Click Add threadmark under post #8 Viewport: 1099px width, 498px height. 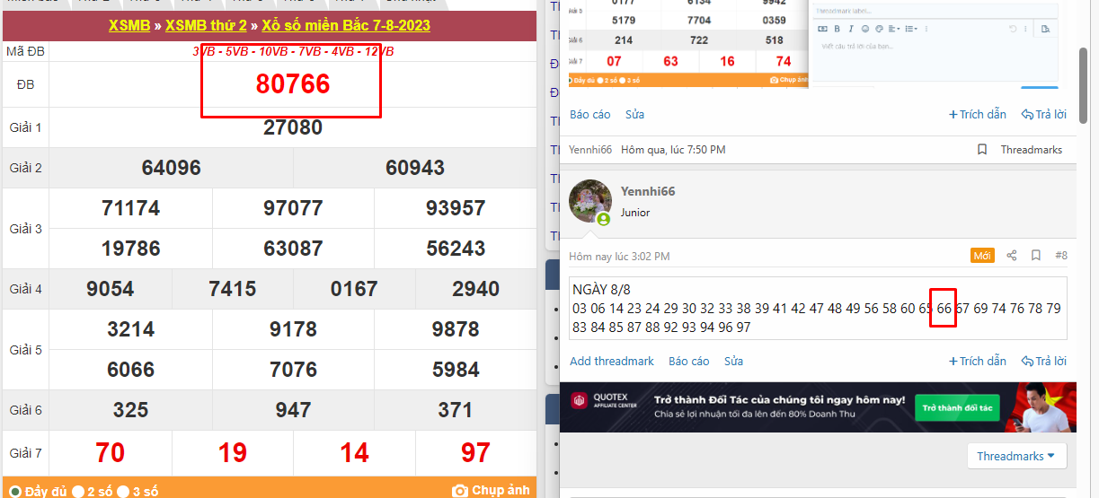(x=612, y=361)
